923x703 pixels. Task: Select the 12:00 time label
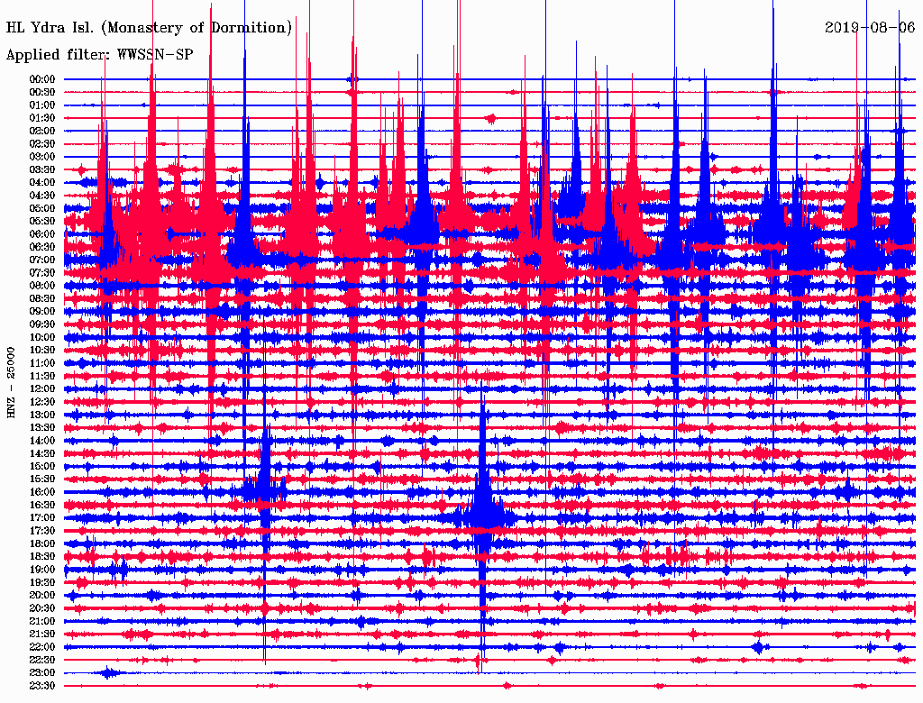point(42,388)
